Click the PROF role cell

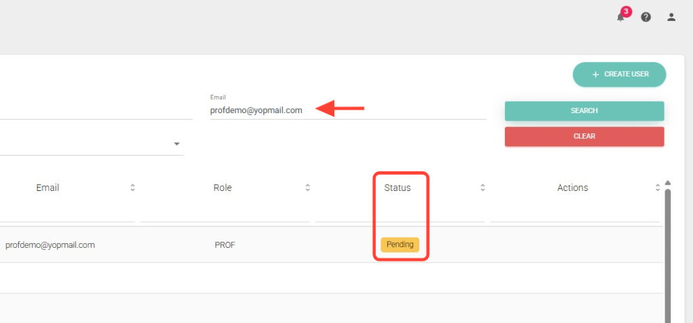225,245
